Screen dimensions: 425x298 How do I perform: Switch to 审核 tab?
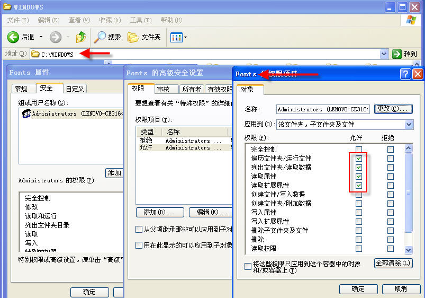(167, 89)
